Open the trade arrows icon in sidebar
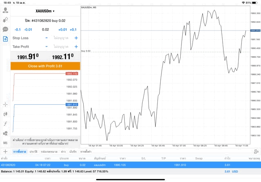261x182 pixels. [5, 20]
